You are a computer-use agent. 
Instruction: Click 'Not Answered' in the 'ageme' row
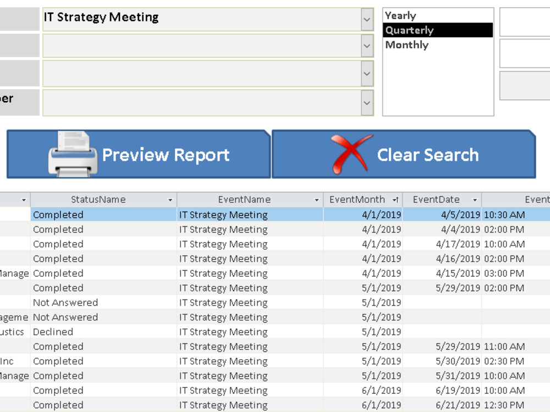coord(104,318)
